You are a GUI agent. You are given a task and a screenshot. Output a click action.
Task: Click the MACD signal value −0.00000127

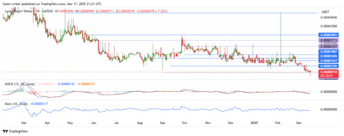[86, 84]
